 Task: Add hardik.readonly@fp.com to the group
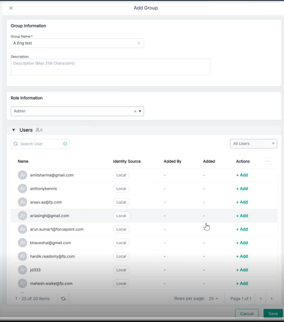click(242, 256)
